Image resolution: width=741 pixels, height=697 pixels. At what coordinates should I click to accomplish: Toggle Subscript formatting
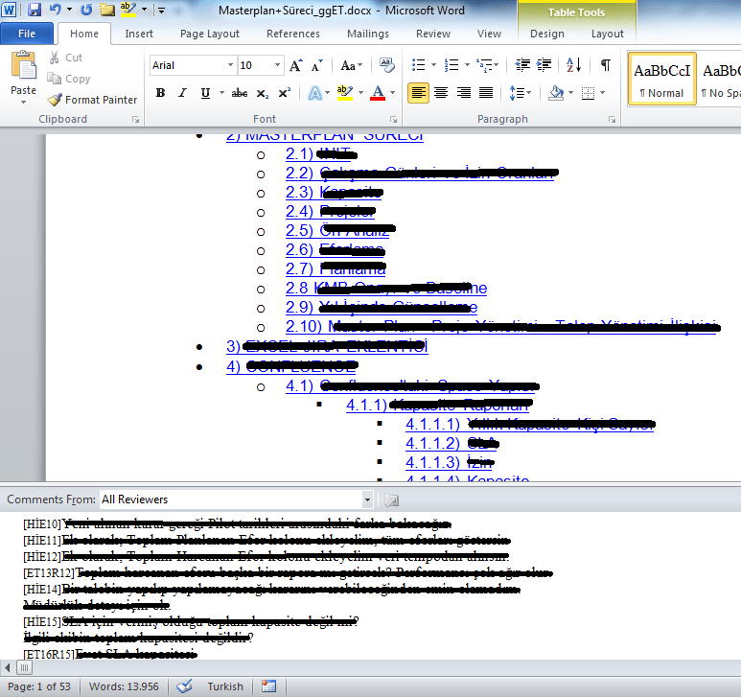point(263,93)
